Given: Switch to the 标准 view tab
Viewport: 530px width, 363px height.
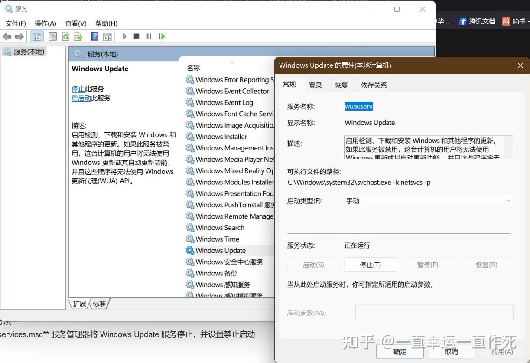Looking at the screenshot, I should [99, 304].
